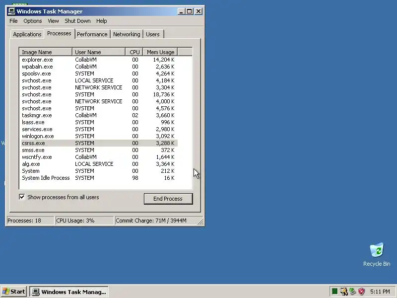Select the spoolsv.exe process
This screenshot has width=397, height=298.
(x=99, y=74)
